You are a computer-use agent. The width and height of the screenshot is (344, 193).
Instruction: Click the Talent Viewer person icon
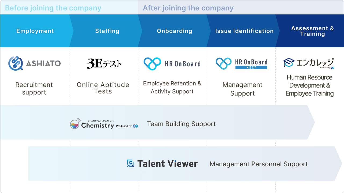(x=131, y=164)
